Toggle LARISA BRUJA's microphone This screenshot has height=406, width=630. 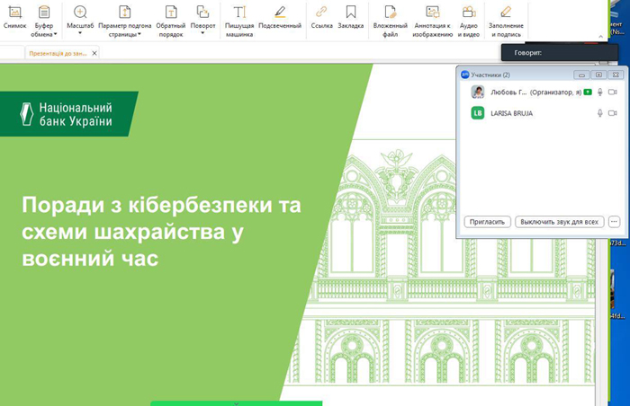[599, 114]
